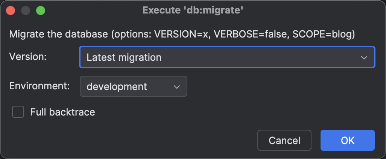Screen dimensions: 386x159
Task: Click the chevron arrow beside 'development'
Action: [x=176, y=87]
